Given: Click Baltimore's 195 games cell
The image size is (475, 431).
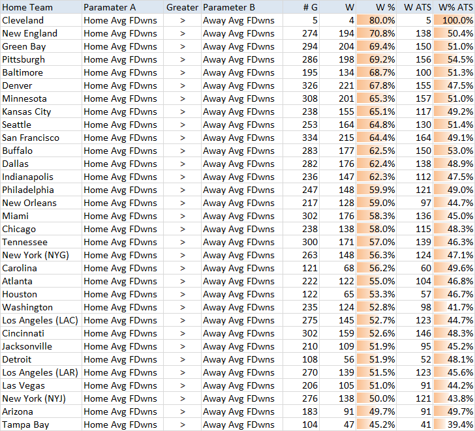Looking at the screenshot, I should (x=301, y=72).
